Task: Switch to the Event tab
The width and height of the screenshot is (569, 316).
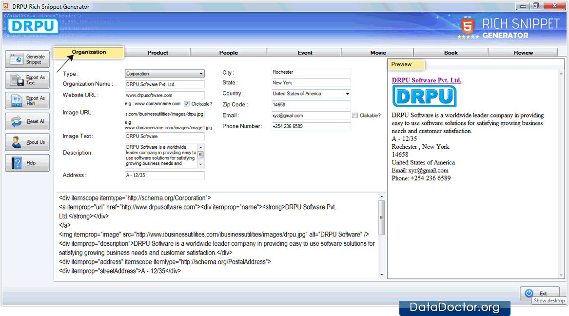Action: point(305,53)
